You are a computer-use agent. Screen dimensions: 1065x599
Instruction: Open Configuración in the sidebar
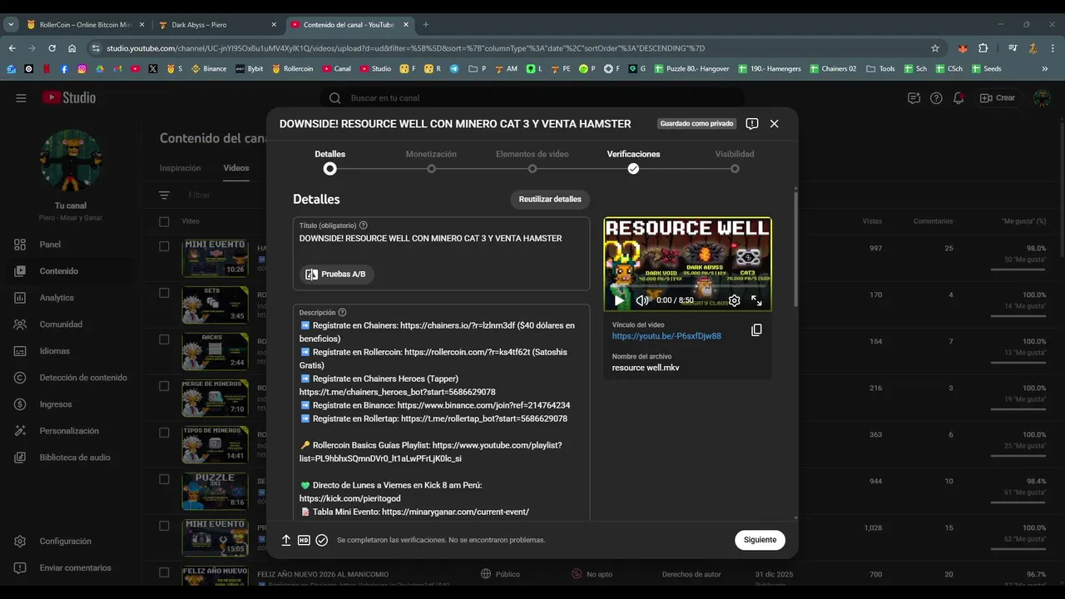[71, 541]
